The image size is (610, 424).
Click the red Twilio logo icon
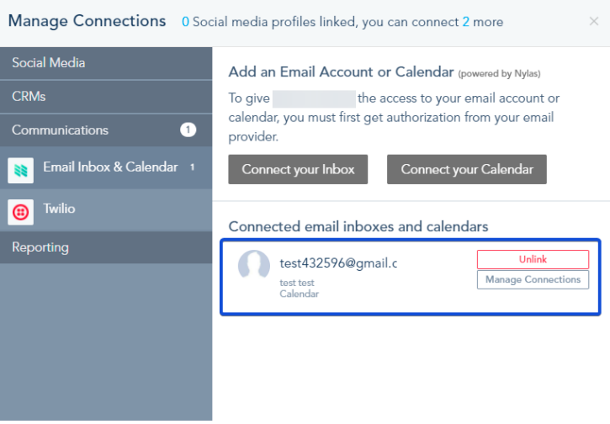(x=20, y=211)
